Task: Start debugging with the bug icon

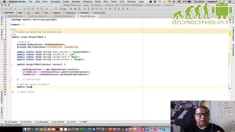Action: point(75,9)
